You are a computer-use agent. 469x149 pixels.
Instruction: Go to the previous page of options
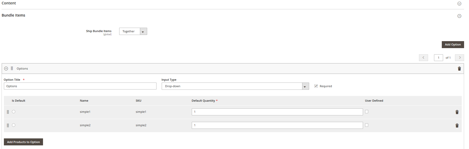point(423,58)
